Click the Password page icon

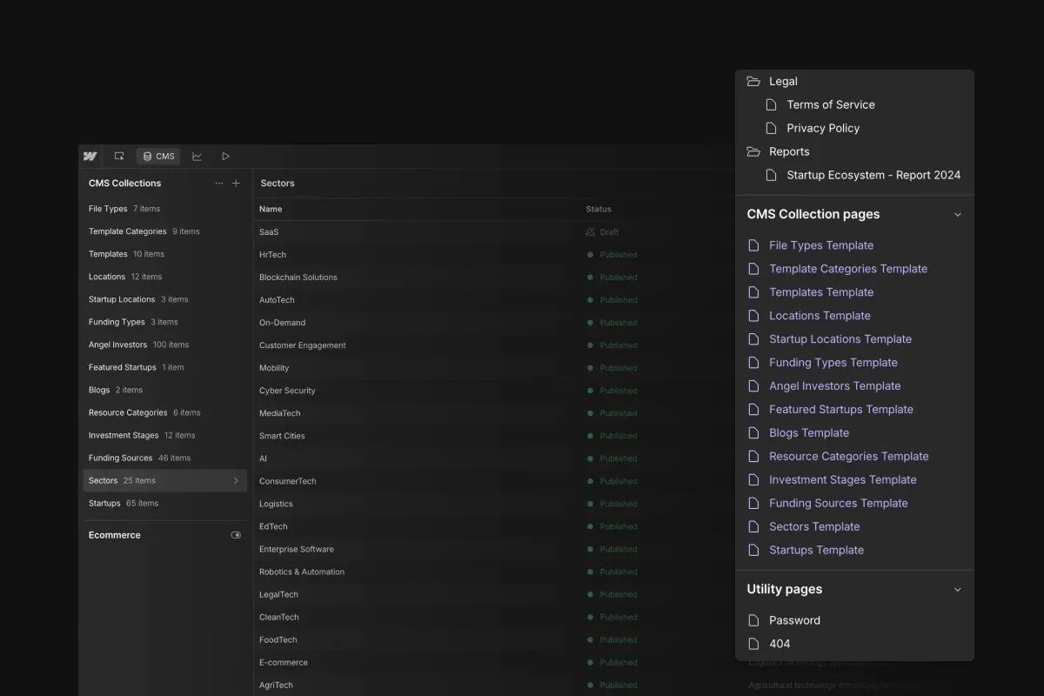tap(753, 620)
